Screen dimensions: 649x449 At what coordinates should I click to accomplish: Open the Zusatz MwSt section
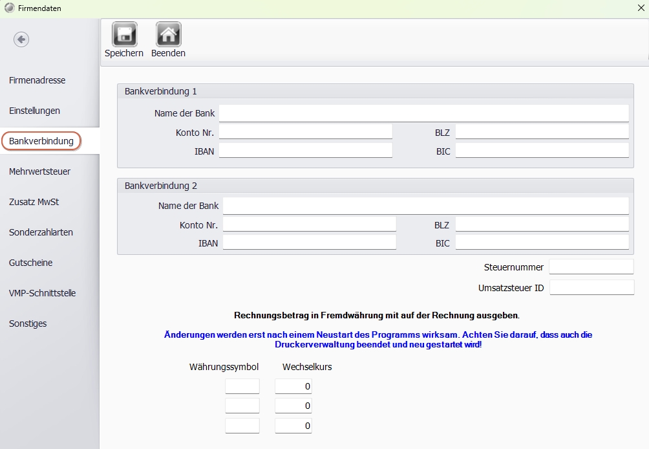34,202
